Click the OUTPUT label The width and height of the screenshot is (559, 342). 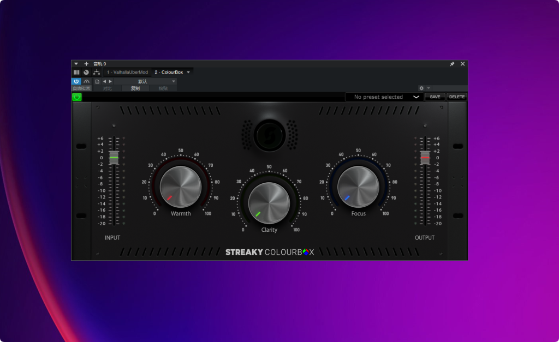point(425,238)
